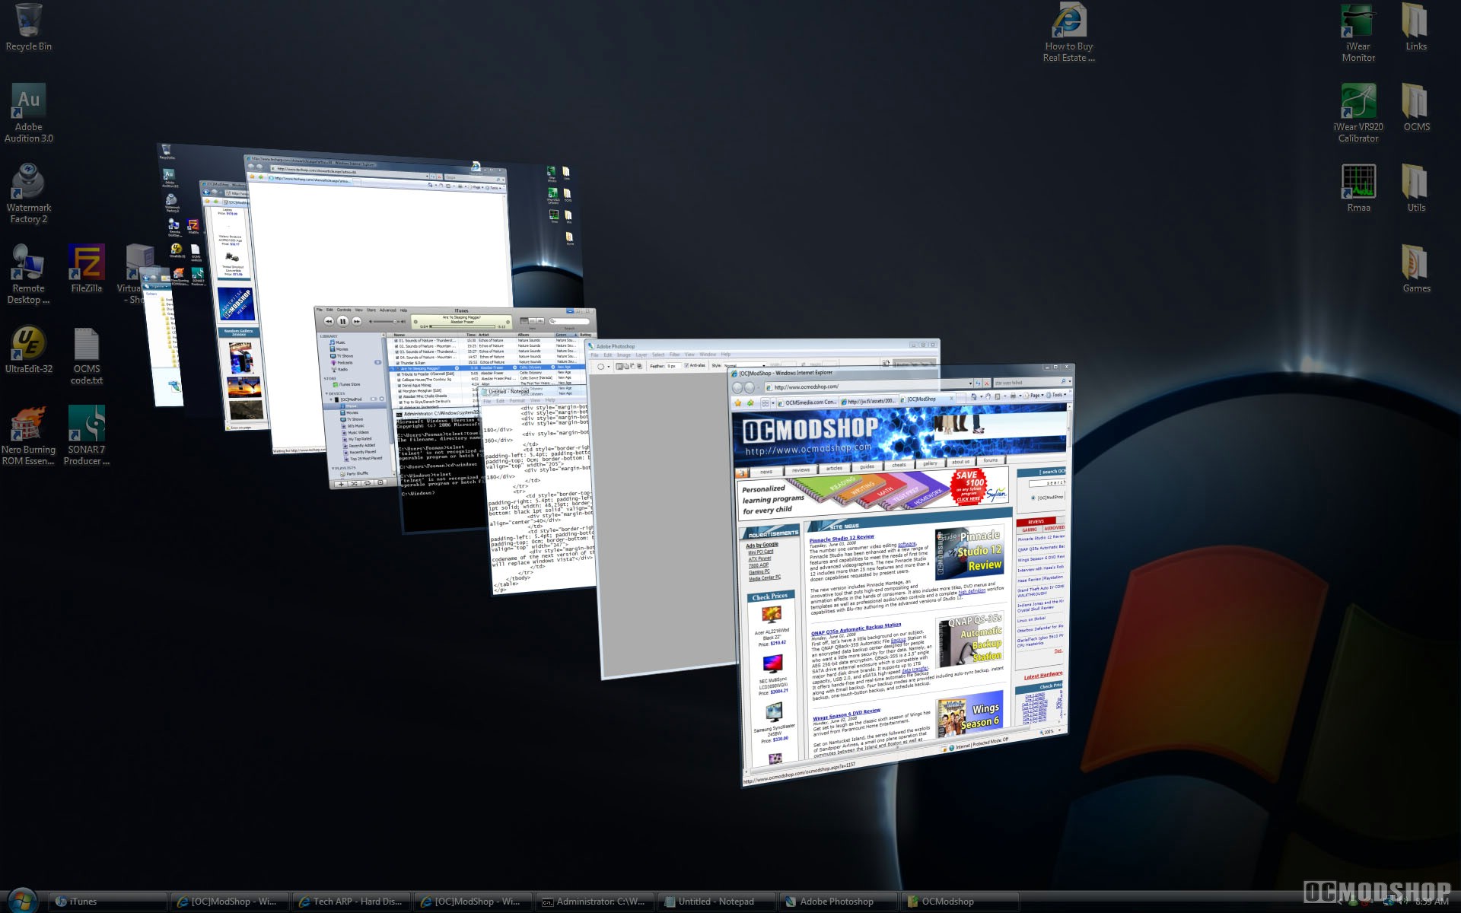Launch iWear Monitor desktop shortcut
This screenshot has width=1461, height=913.
(1358, 33)
